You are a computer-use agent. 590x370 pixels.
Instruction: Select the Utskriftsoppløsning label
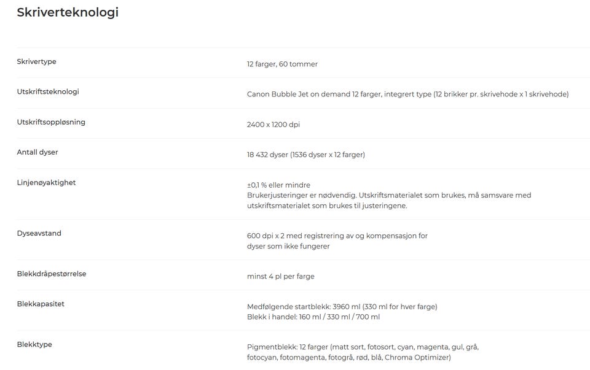tap(51, 122)
